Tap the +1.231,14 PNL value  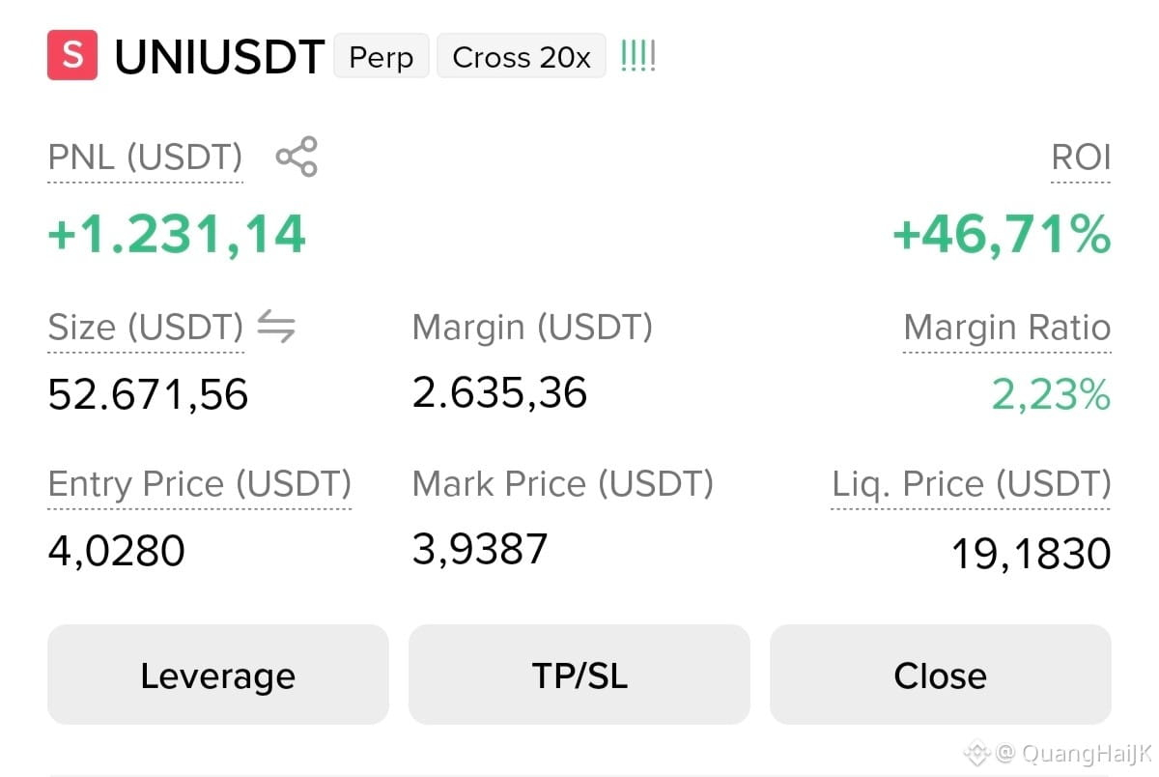pos(177,234)
